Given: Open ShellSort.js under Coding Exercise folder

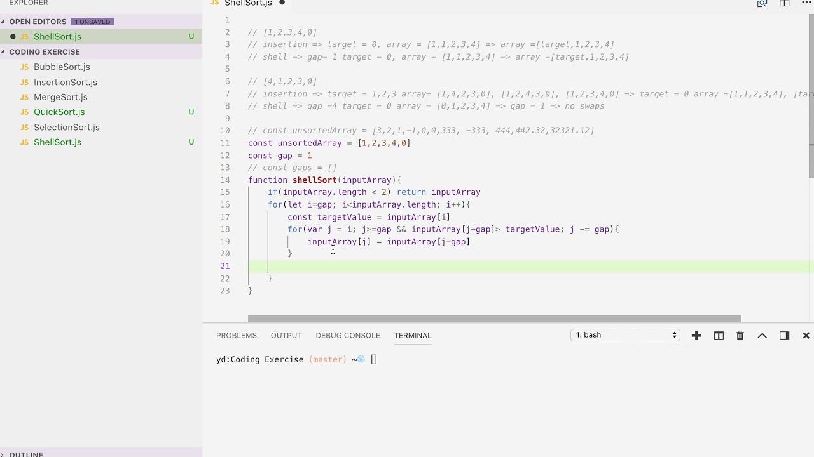Looking at the screenshot, I should 57,142.
